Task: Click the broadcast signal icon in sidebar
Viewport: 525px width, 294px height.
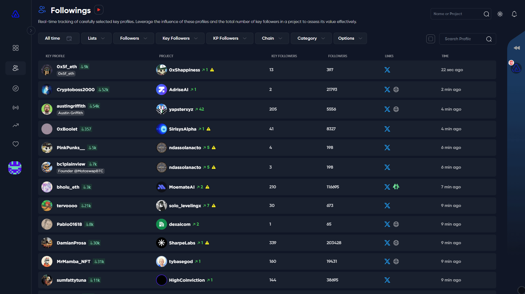Action: [x=16, y=108]
